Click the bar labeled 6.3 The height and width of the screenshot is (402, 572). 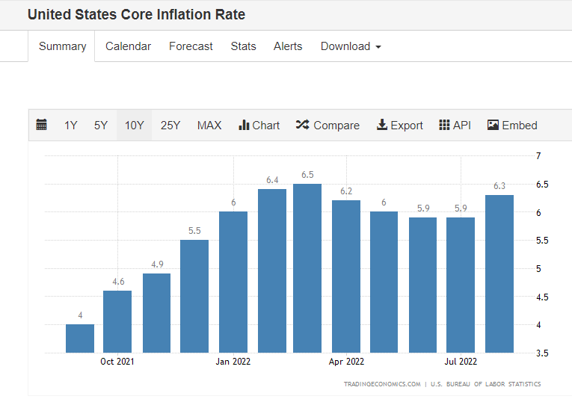pos(499,273)
